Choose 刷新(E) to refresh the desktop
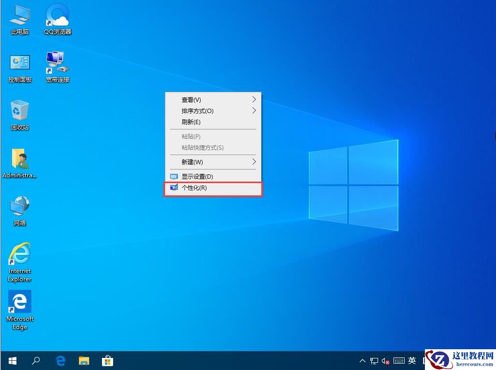The width and height of the screenshot is (496, 370). pyautogui.click(x=213, y=122)
